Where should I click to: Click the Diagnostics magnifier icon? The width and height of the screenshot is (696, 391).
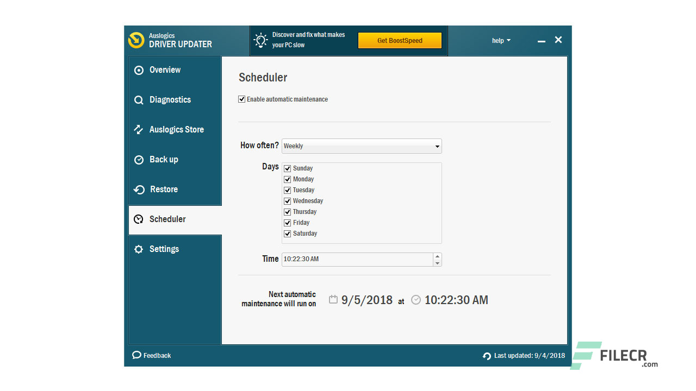(139, 100)
